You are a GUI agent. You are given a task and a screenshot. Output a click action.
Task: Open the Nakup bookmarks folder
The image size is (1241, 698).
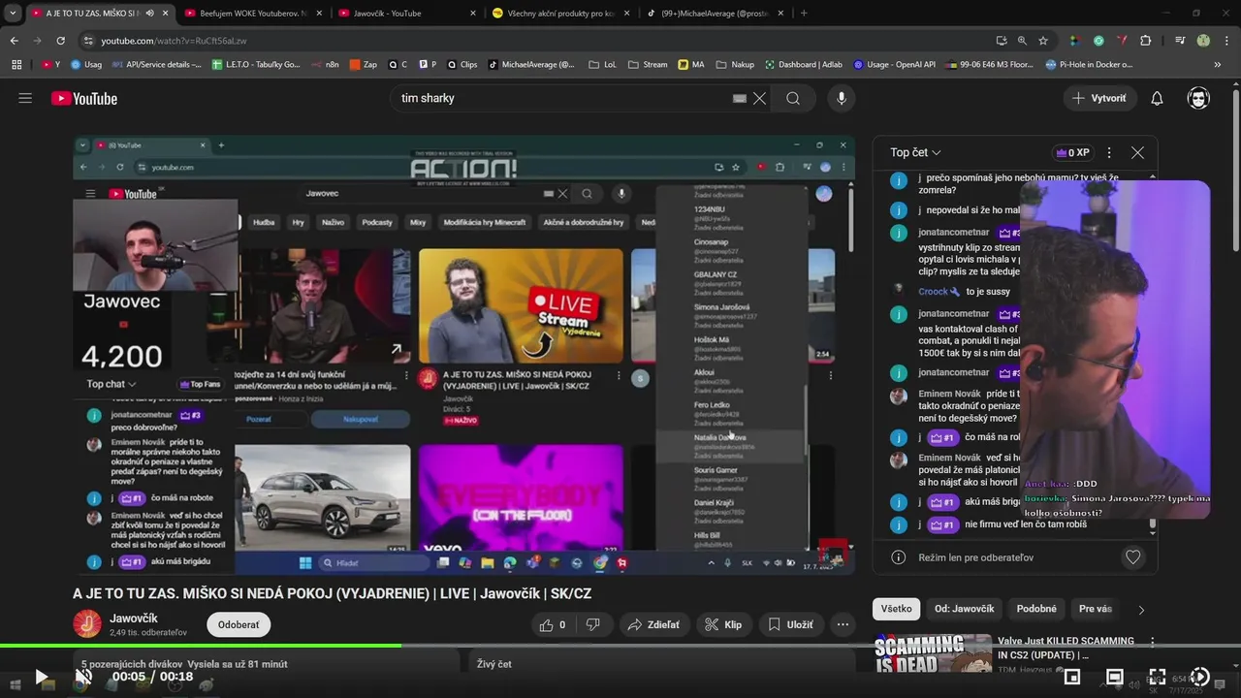pos(735,65)
